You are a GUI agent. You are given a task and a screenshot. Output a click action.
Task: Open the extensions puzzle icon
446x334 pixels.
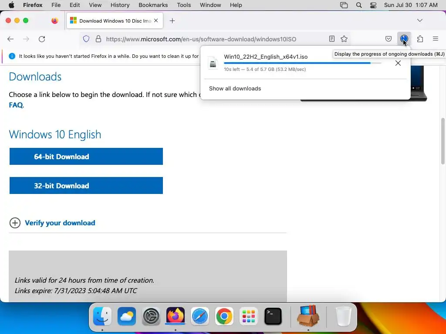(420, 39)
